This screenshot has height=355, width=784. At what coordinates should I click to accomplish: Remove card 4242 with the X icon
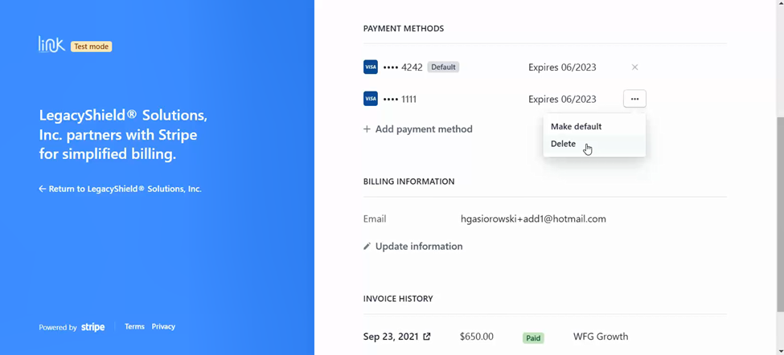[634, 67]
